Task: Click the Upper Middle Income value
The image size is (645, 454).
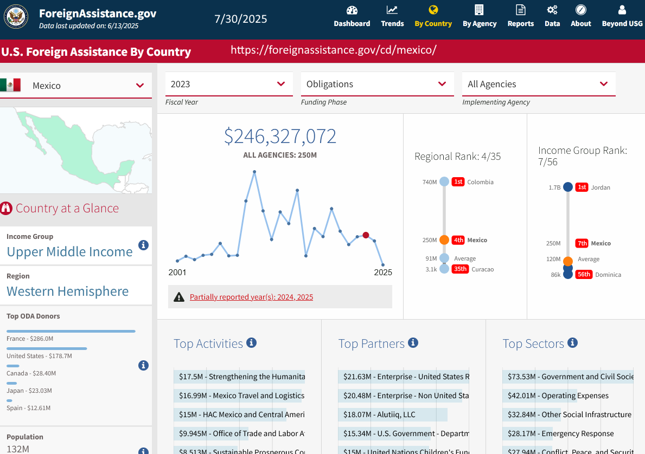Action: click(69, 251)
